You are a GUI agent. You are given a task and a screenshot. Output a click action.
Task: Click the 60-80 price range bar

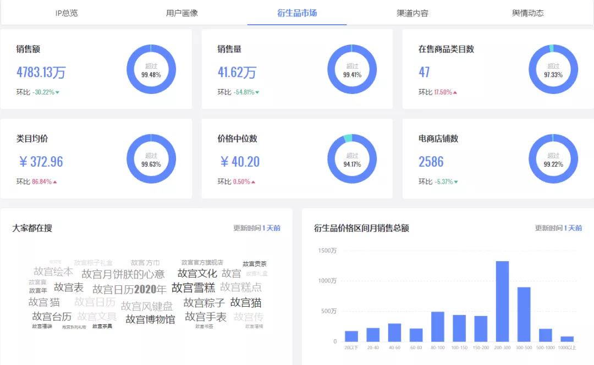tap(416, 335)
